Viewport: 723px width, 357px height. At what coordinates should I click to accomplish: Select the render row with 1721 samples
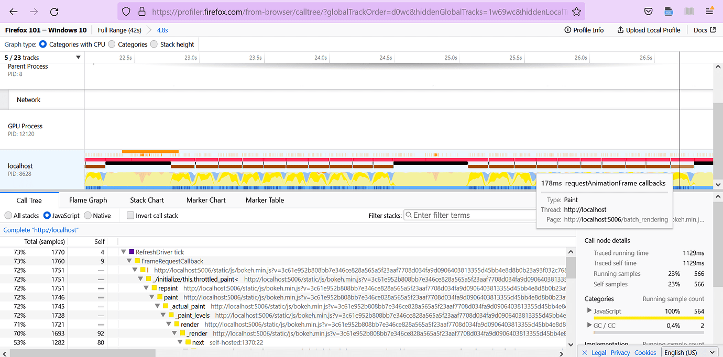tap(283, 325)
